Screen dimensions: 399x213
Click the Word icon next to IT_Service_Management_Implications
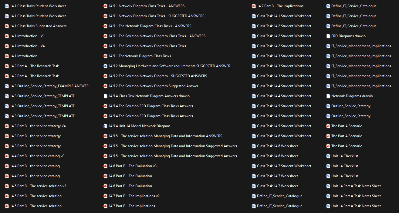[x=328, y=46]
